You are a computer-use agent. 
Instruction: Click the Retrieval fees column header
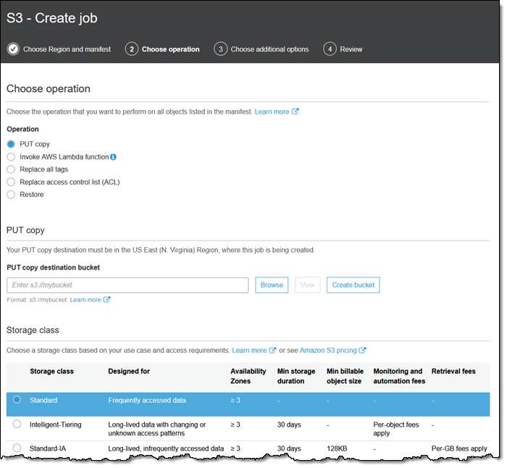click(453, 372)
